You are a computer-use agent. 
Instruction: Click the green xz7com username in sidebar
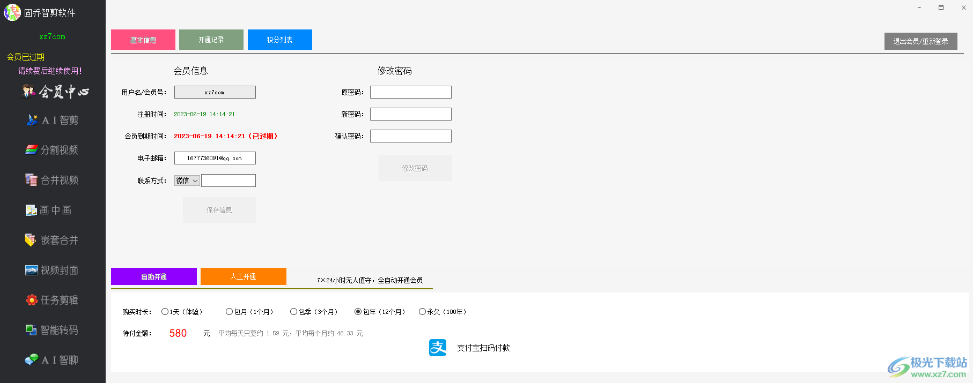click(53, 37)
